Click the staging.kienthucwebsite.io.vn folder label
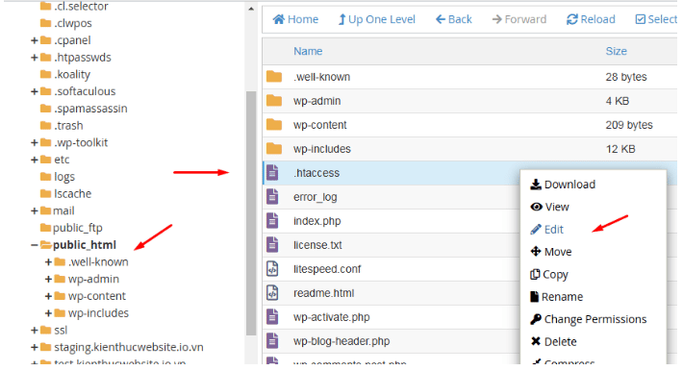 (129, 348)
